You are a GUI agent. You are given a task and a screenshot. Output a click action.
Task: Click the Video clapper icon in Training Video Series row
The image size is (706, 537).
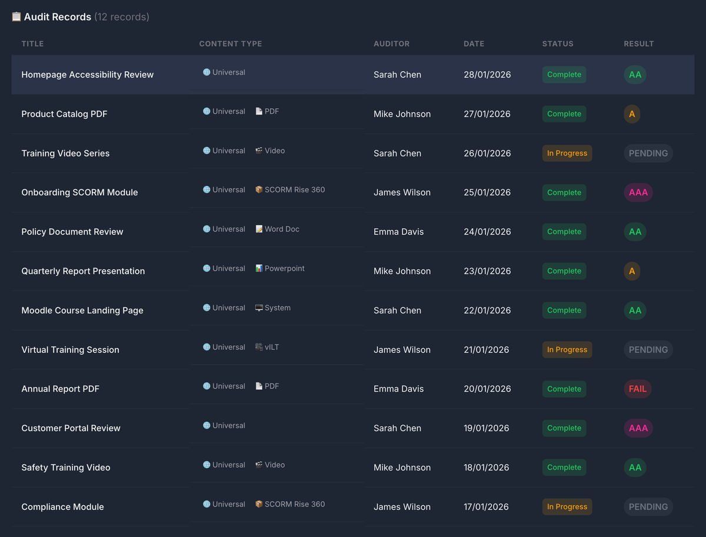point(259,151)
